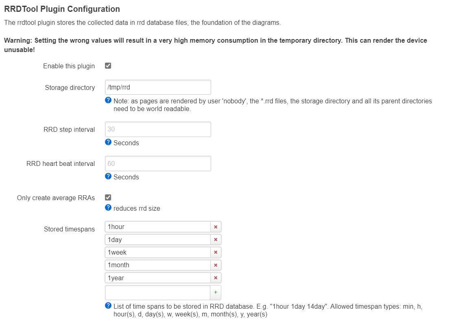Toggle Only create average RRAs checkbox

tap(108, 197)
